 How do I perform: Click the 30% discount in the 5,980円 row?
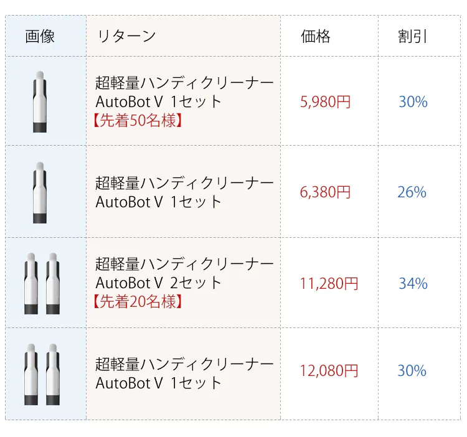pos(413,102)
